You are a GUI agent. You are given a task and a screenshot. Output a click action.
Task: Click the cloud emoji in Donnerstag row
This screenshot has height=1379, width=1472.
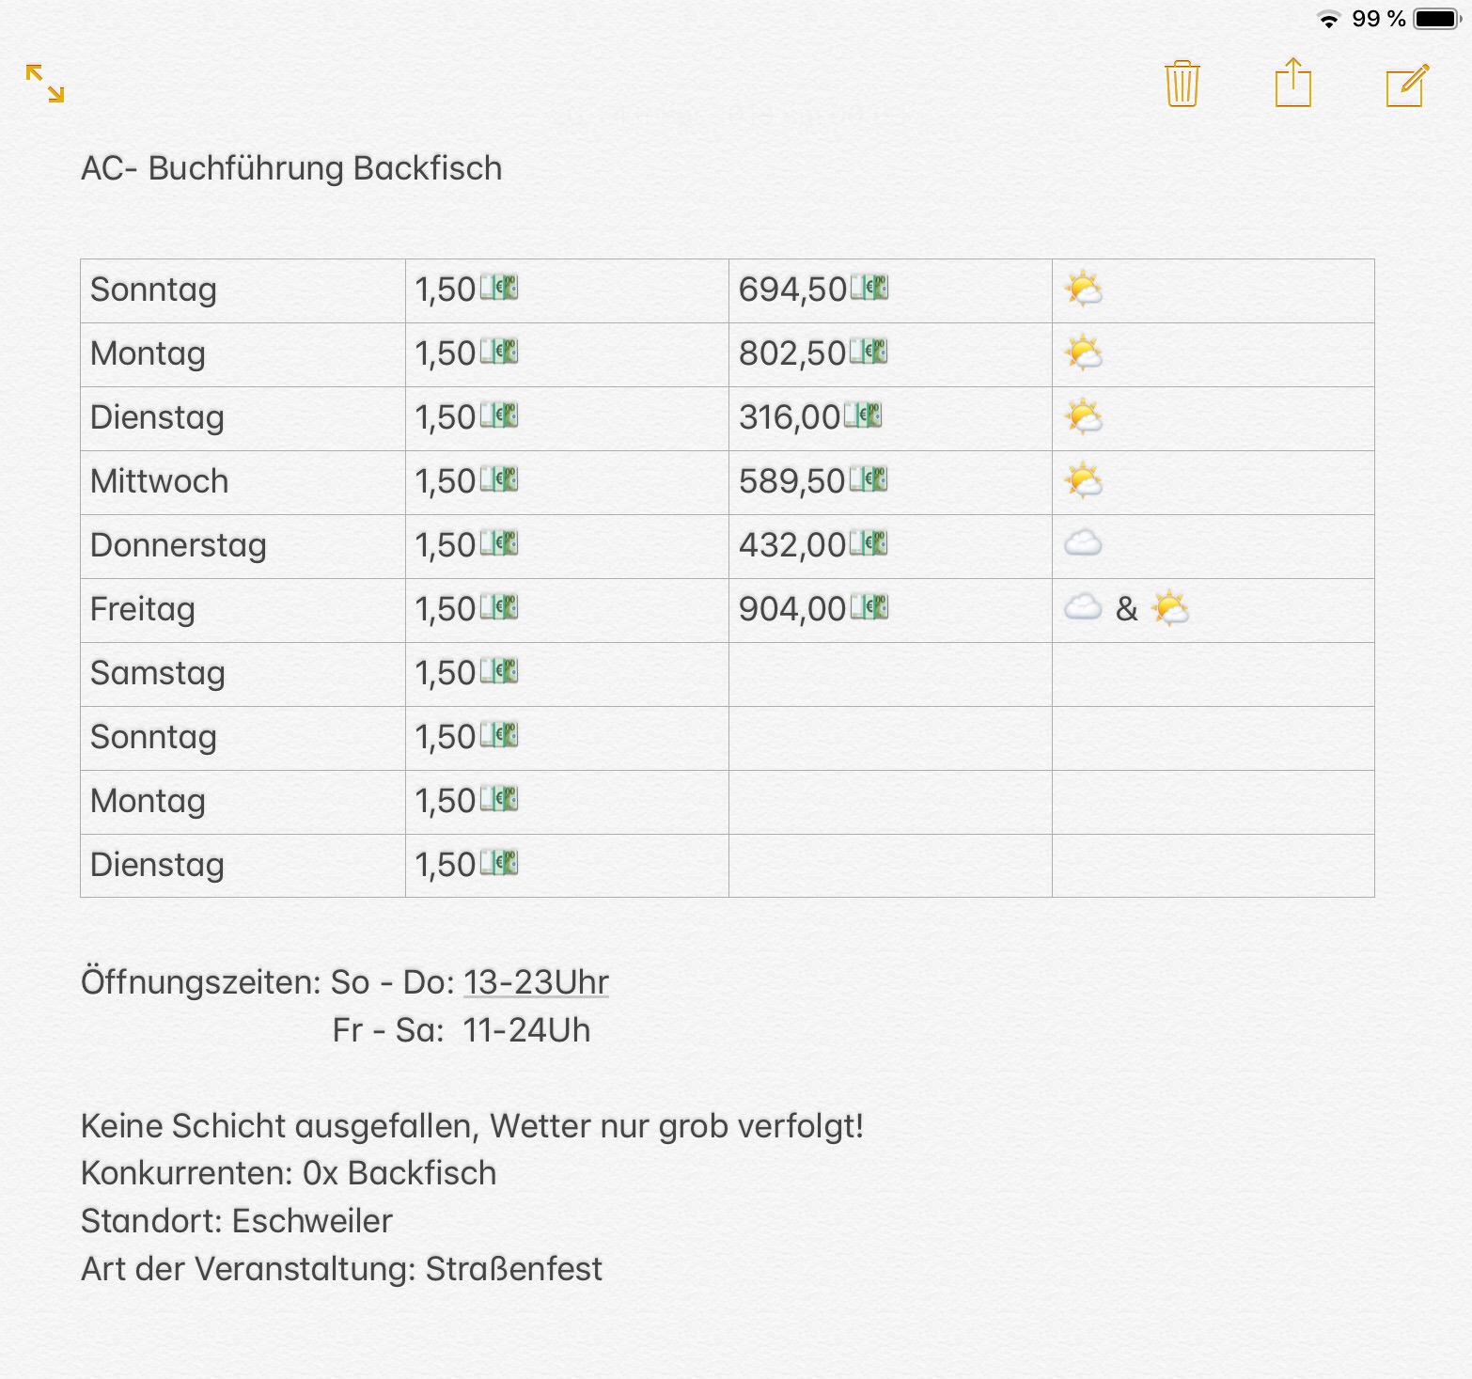1083,543
